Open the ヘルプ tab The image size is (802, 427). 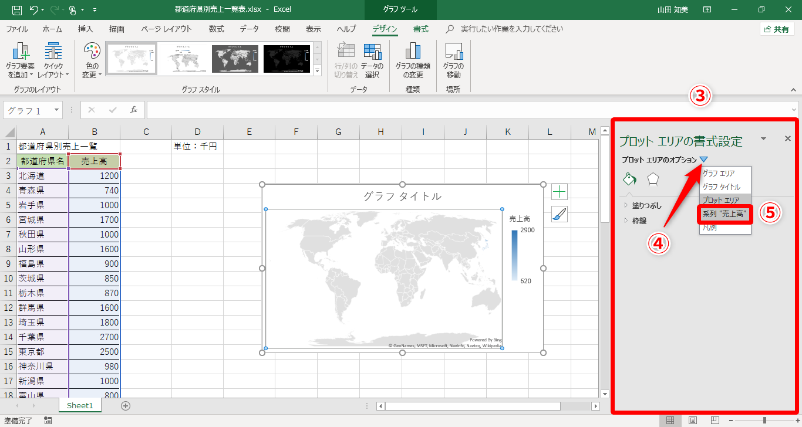tap(346, 29)
